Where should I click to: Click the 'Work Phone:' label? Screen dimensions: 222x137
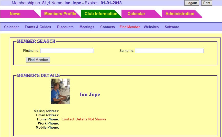pos(48,123)
